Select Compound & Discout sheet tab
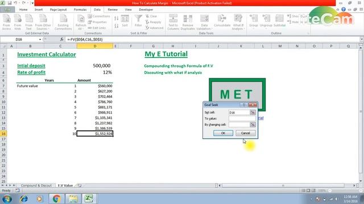Image resolution: width=364 pixels, height=204 pixels. [36, 185]
